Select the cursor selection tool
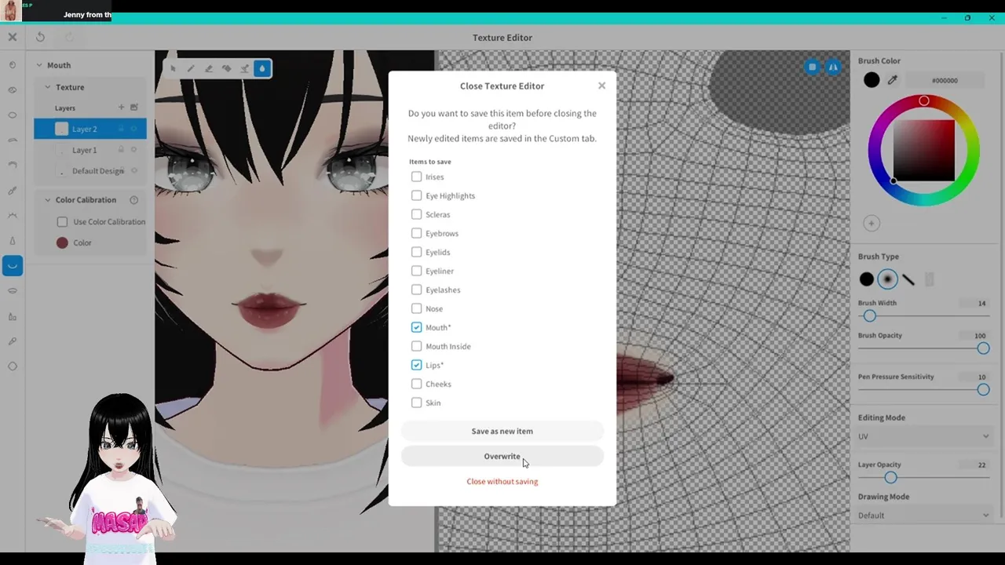The width and height of the screenshot is (1005, 565). (173, 68)
